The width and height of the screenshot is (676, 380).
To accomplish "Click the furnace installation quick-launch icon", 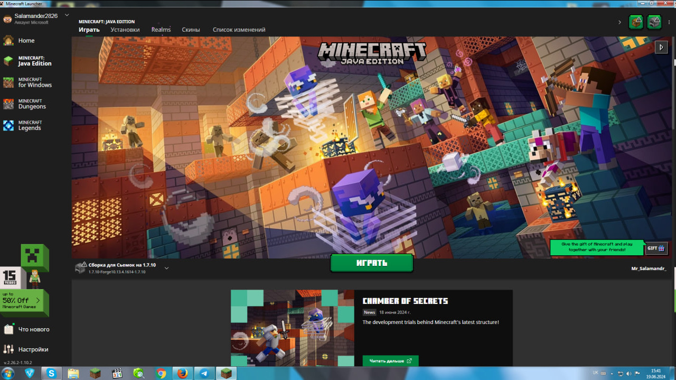I will tap(654, 22).
